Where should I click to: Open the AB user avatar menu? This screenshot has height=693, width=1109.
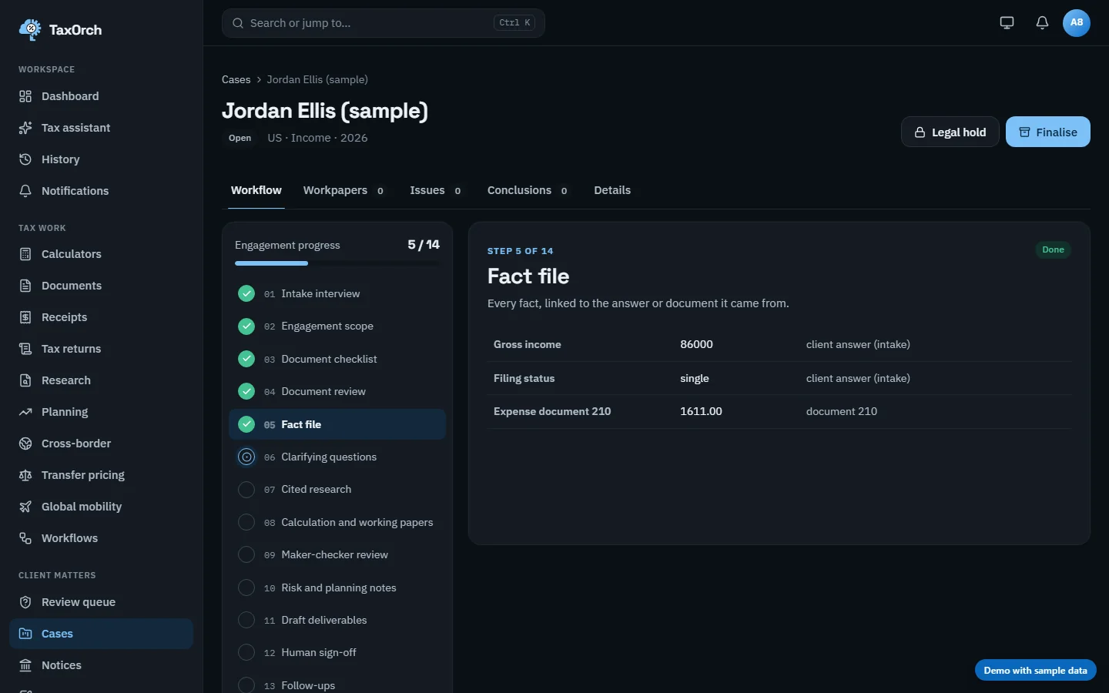pyautogui.click(x=1077, y=22)
